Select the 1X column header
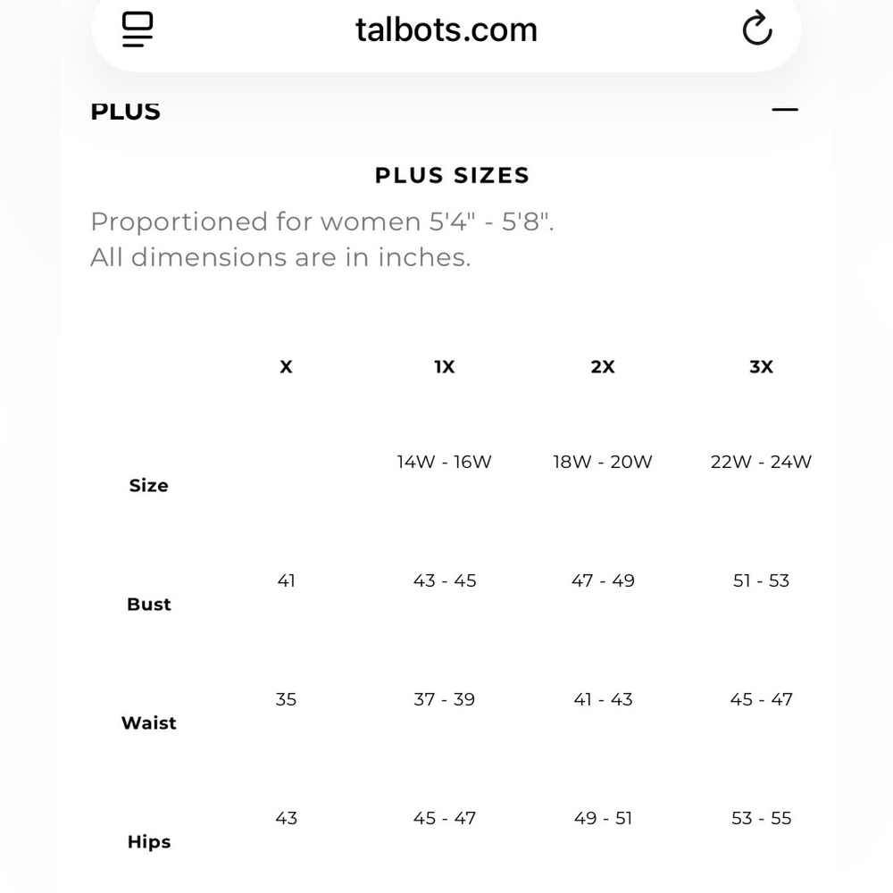This screenshot has width=893, height=893. point(444,367)
